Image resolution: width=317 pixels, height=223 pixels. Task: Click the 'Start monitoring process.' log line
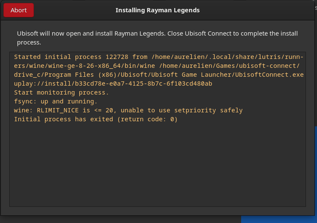click(61, 92)
